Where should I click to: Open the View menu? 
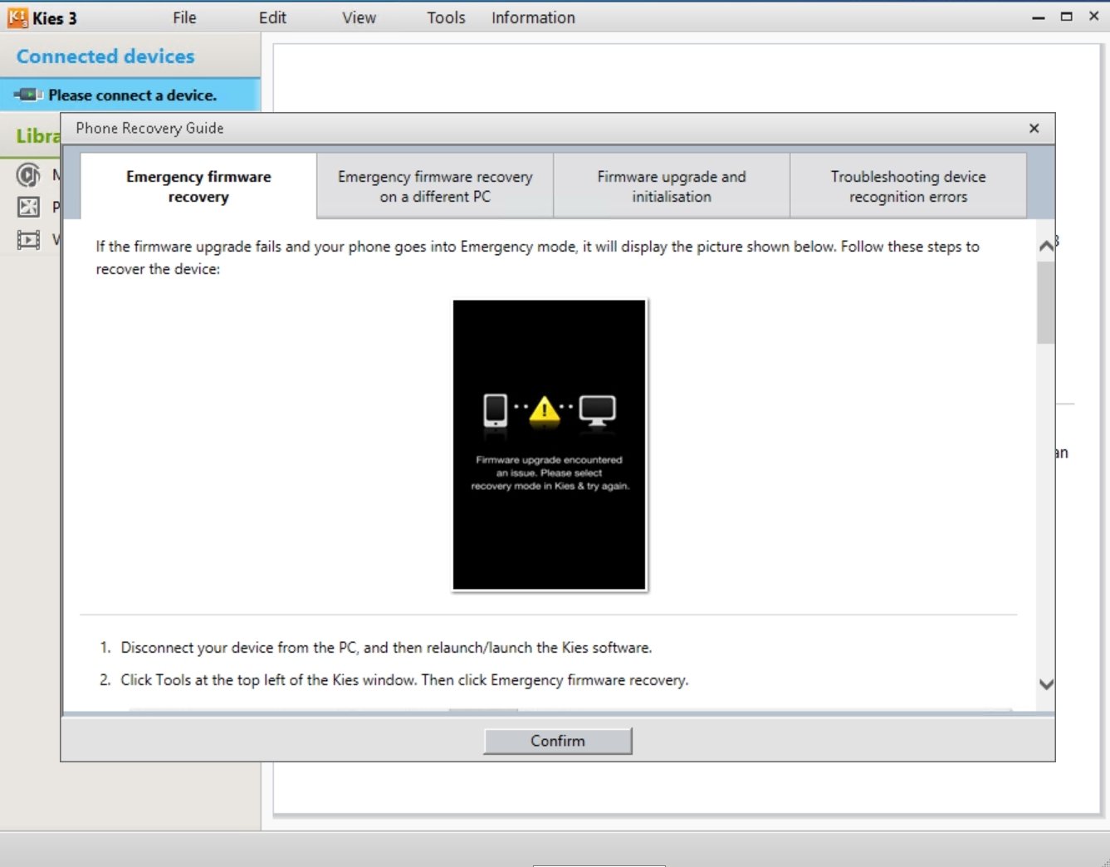[359, 17]
